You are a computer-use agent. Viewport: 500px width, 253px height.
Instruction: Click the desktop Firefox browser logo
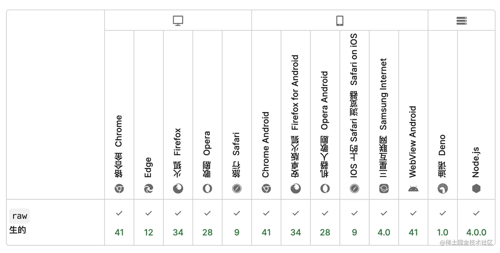pos(178,189)
